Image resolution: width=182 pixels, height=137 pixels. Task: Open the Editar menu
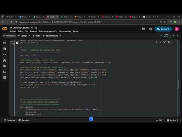pyautogui.click(x=21, y=31)
